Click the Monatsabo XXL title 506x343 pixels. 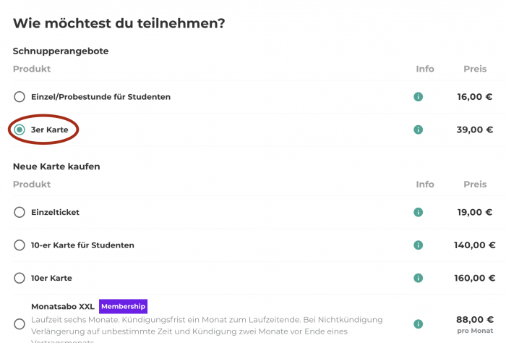click(63, 307)
